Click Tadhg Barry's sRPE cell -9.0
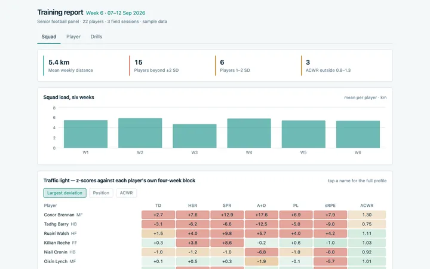Image resolution: width=430 pixels, height=269 pixels. point(330,224)
